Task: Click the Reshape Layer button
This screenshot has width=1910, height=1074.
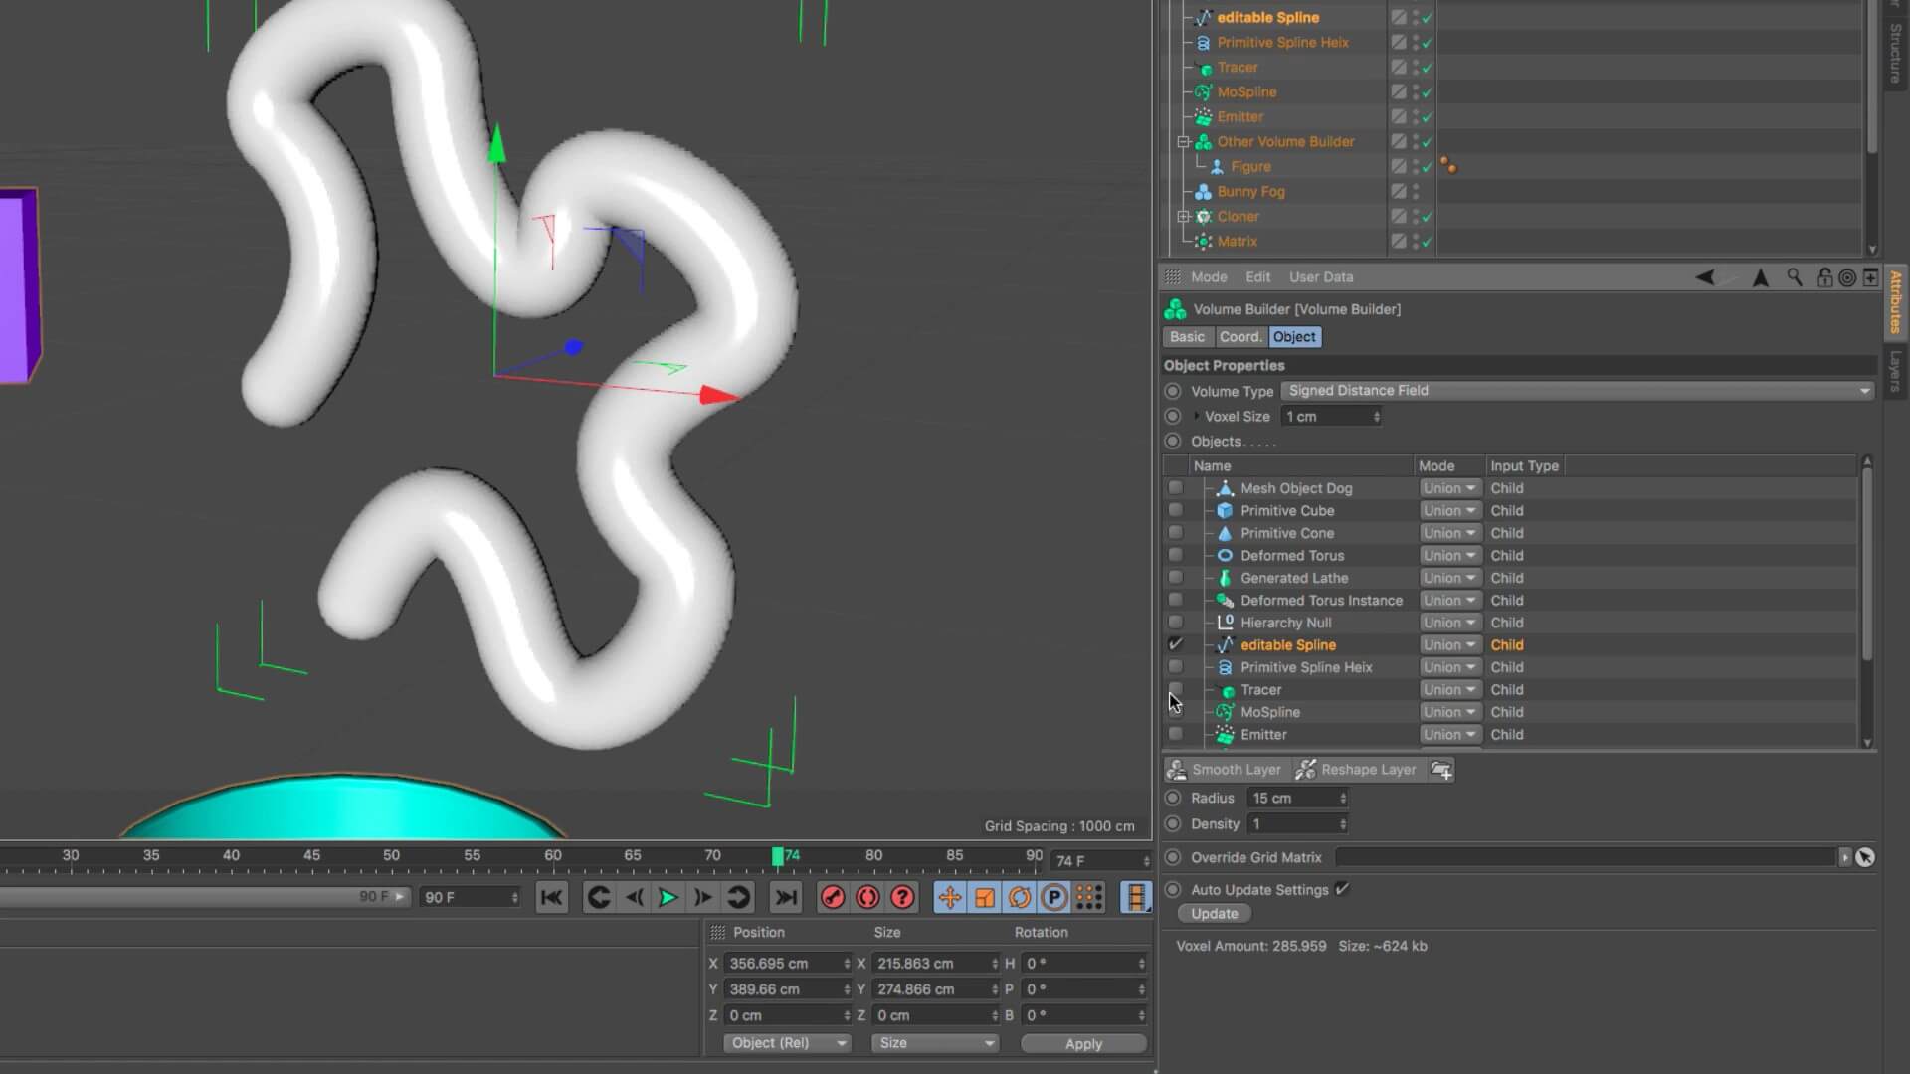Action: pos(1357,770)
